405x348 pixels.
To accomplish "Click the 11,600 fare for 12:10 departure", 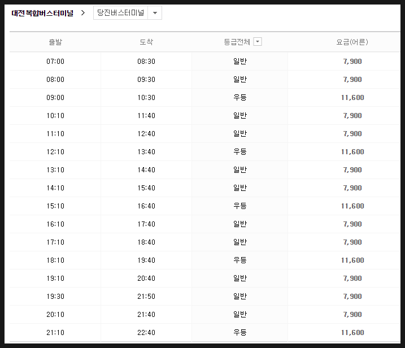I will (x=352, y=151).
